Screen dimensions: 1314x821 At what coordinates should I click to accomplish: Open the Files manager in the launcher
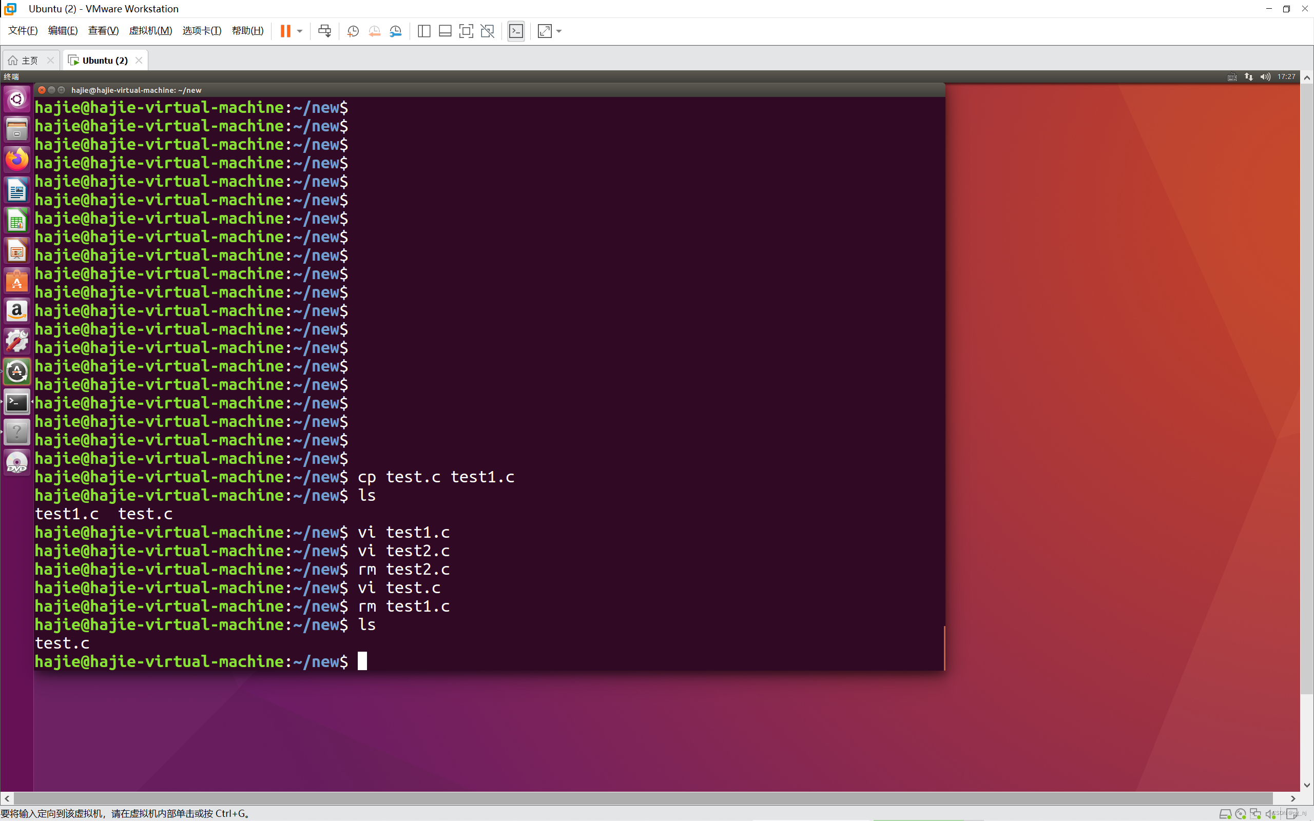point(17,129)
